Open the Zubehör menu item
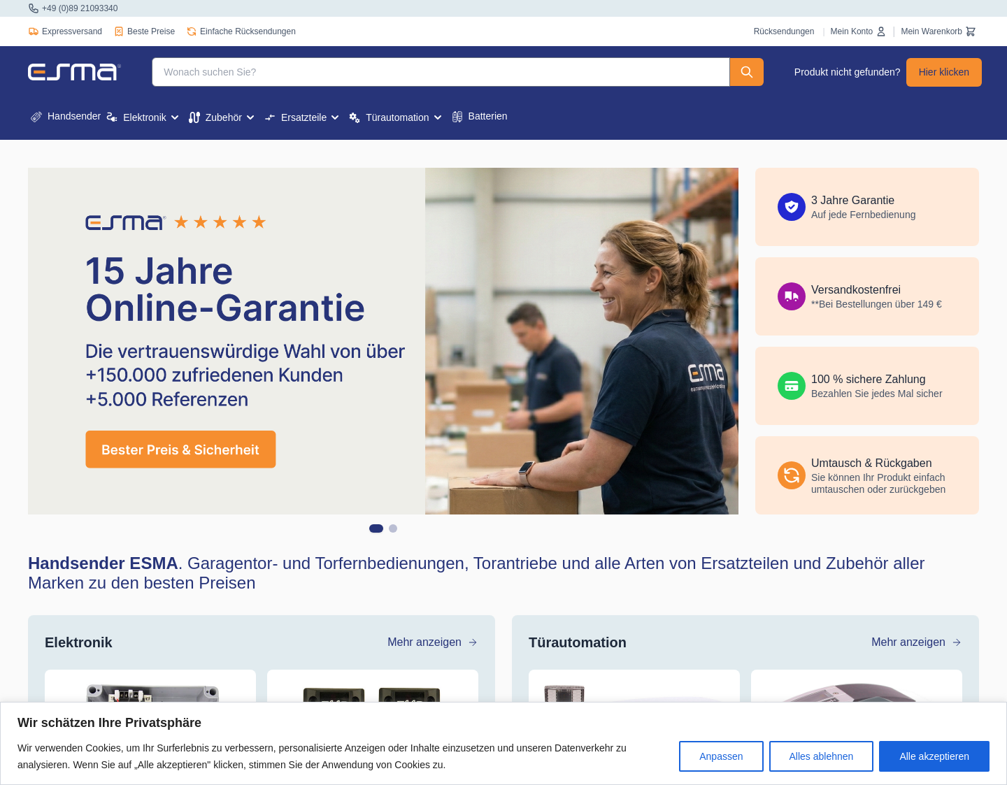The image size is (1007, 785). [222, 117]
